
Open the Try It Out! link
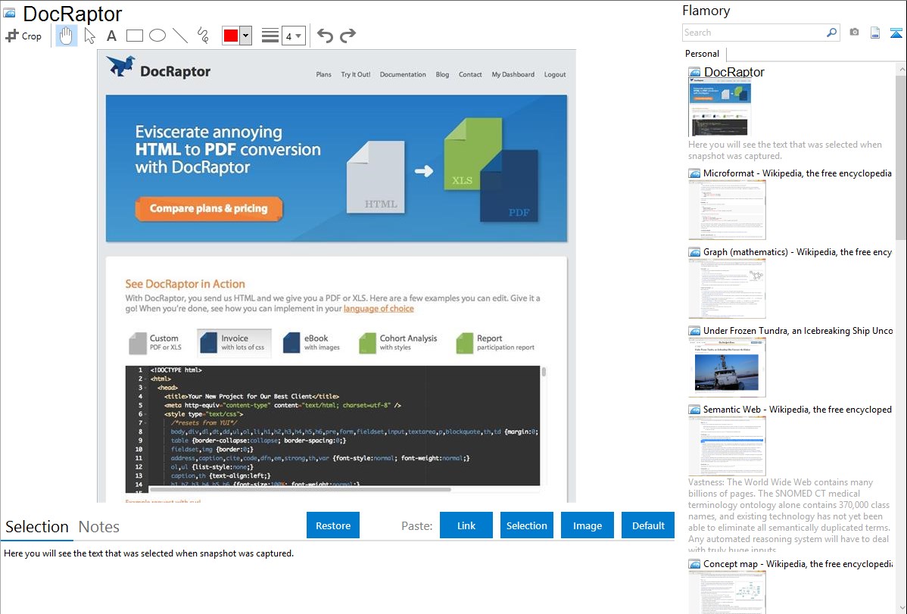coord(356,75)
